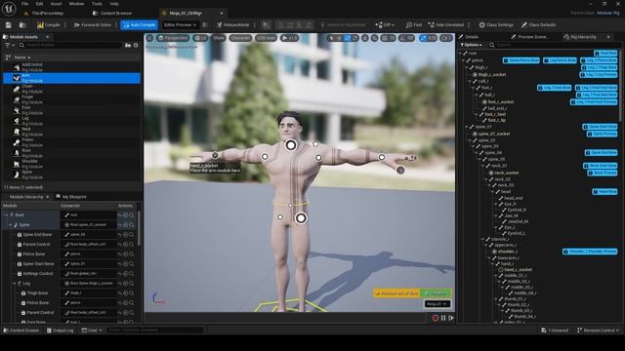Open the Asset menu

click(57, 4)
